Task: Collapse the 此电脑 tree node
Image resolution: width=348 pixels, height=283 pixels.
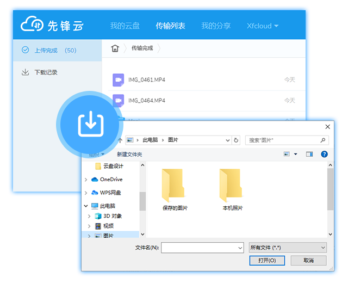Action: tap(86, 206)
